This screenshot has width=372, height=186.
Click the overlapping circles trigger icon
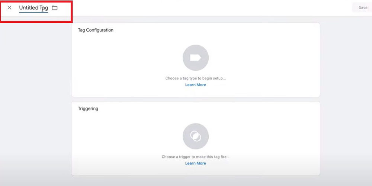[196, 136]
